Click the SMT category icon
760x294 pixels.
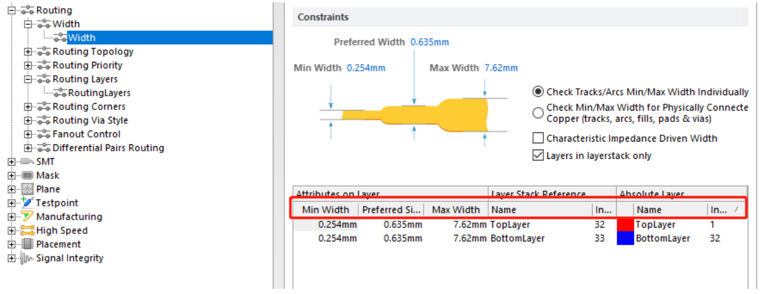click(27, 162)
